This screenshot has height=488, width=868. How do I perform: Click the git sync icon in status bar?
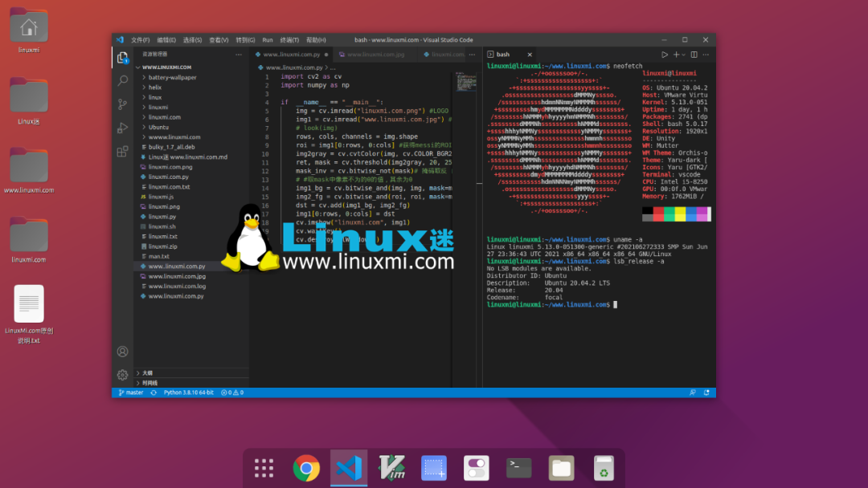[153, 392]
